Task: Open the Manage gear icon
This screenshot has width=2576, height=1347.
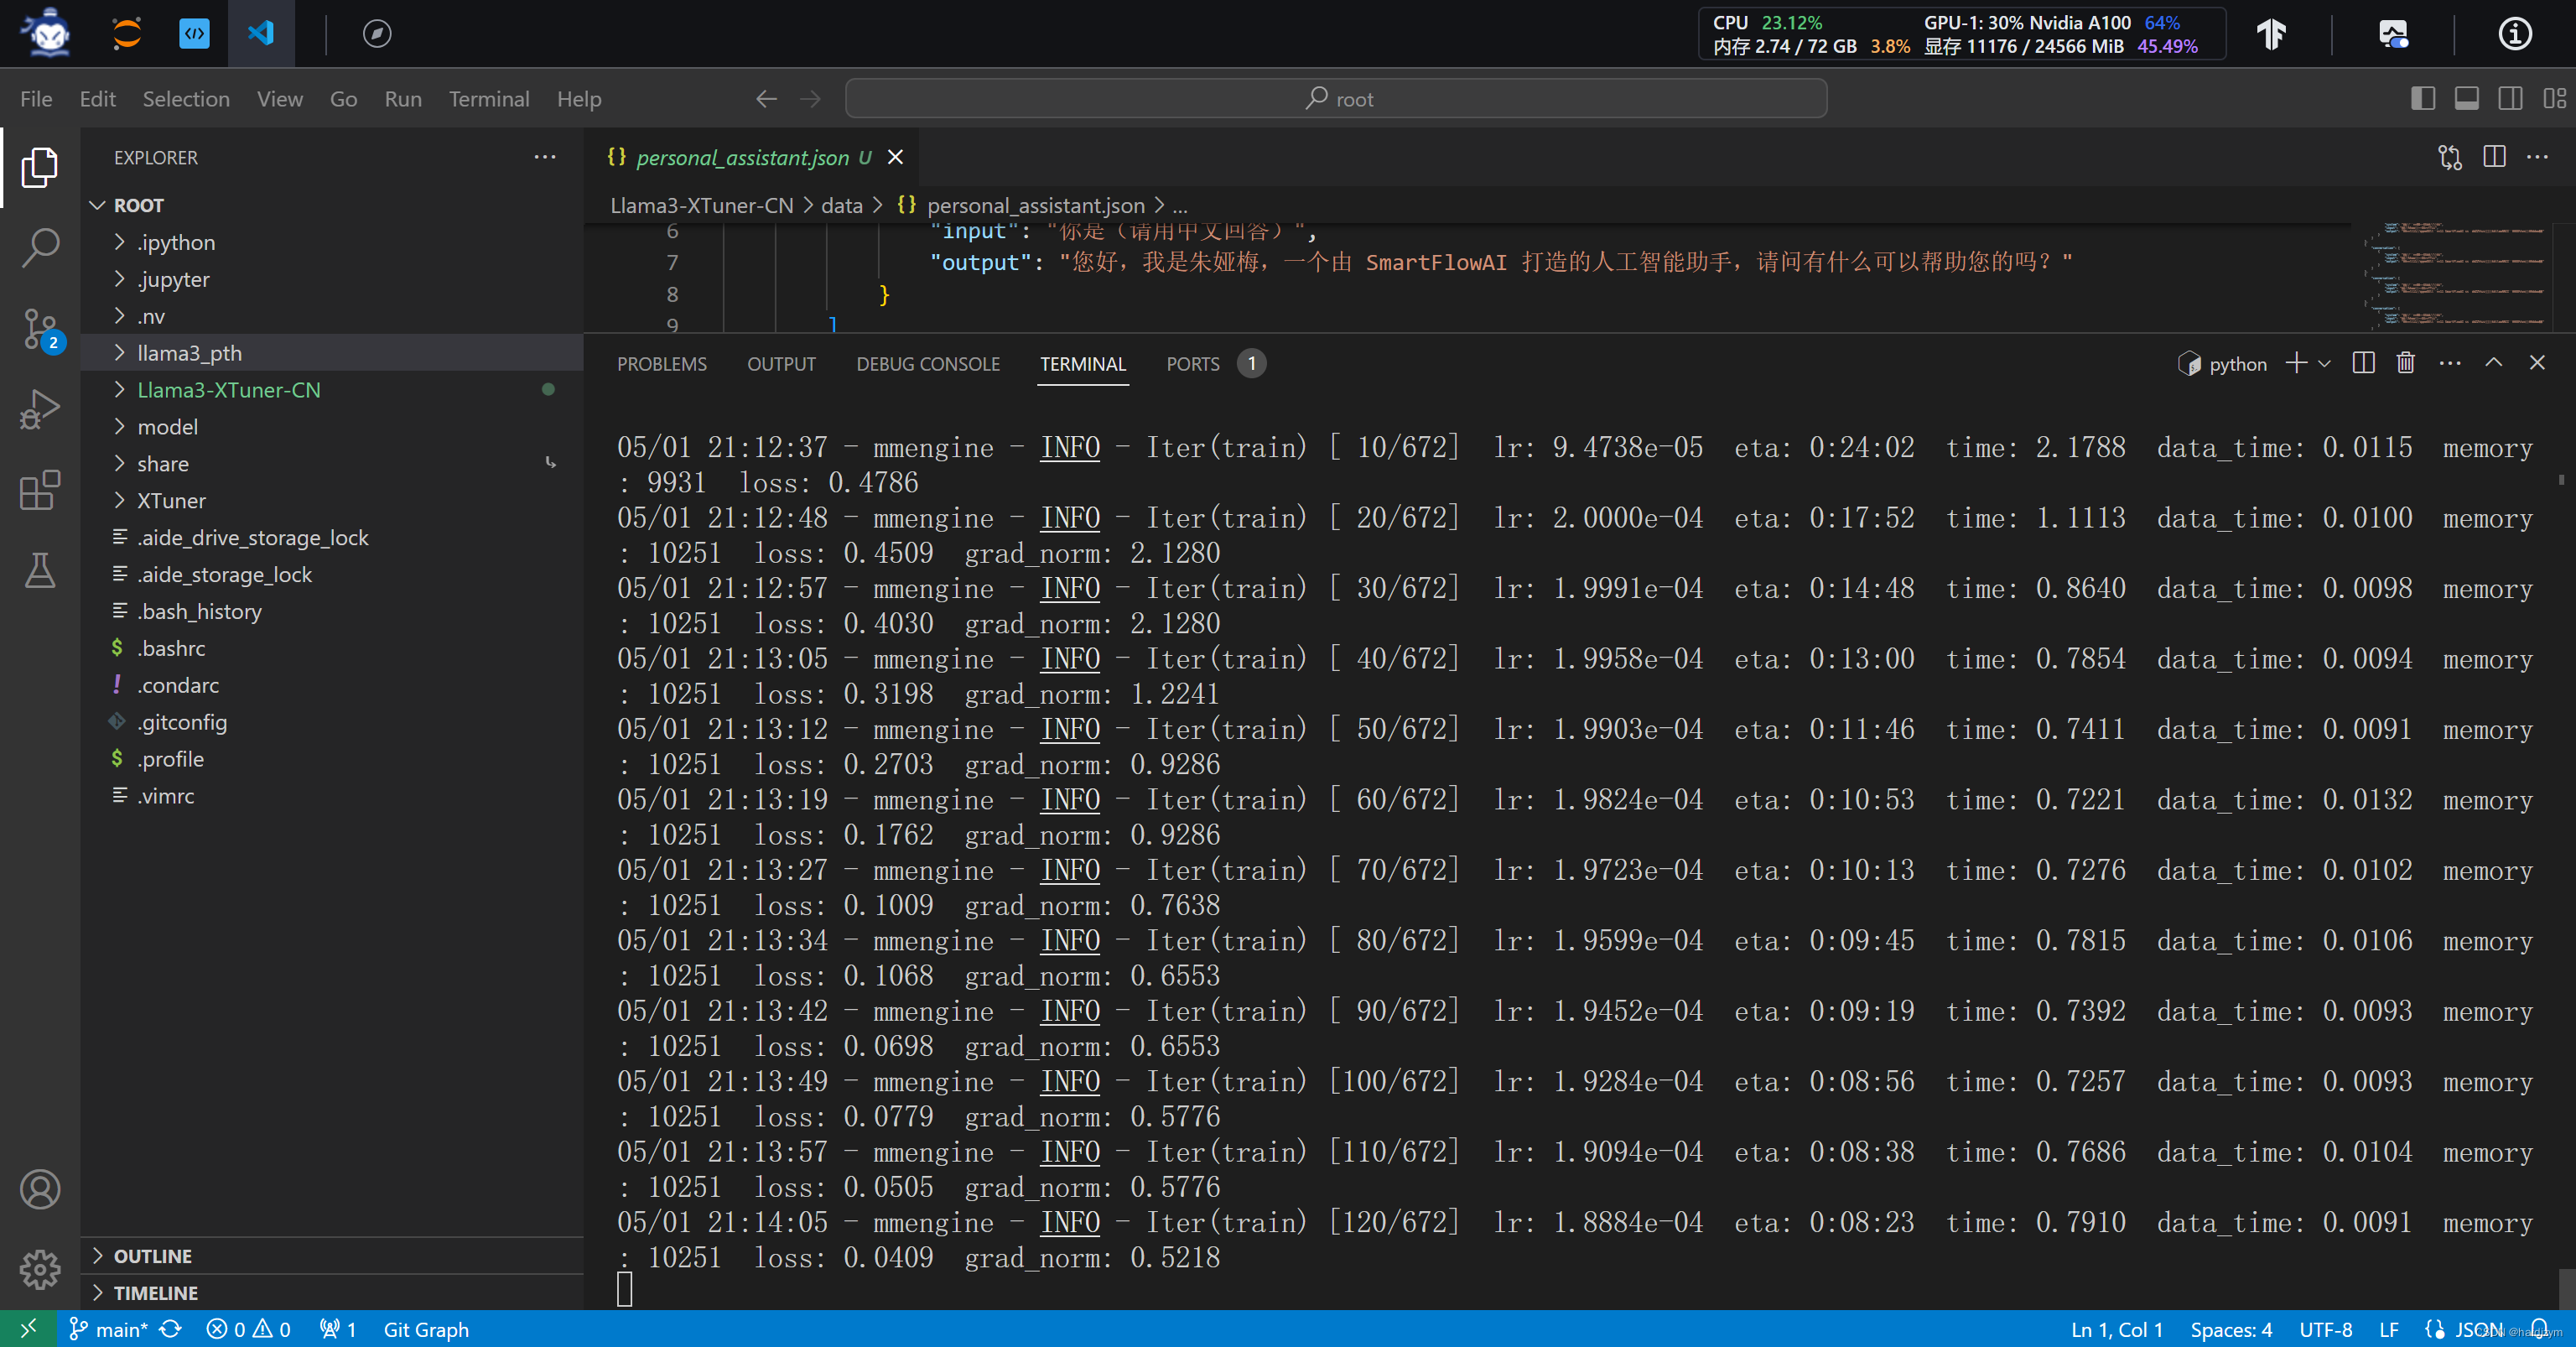Action: point(40,1269)
